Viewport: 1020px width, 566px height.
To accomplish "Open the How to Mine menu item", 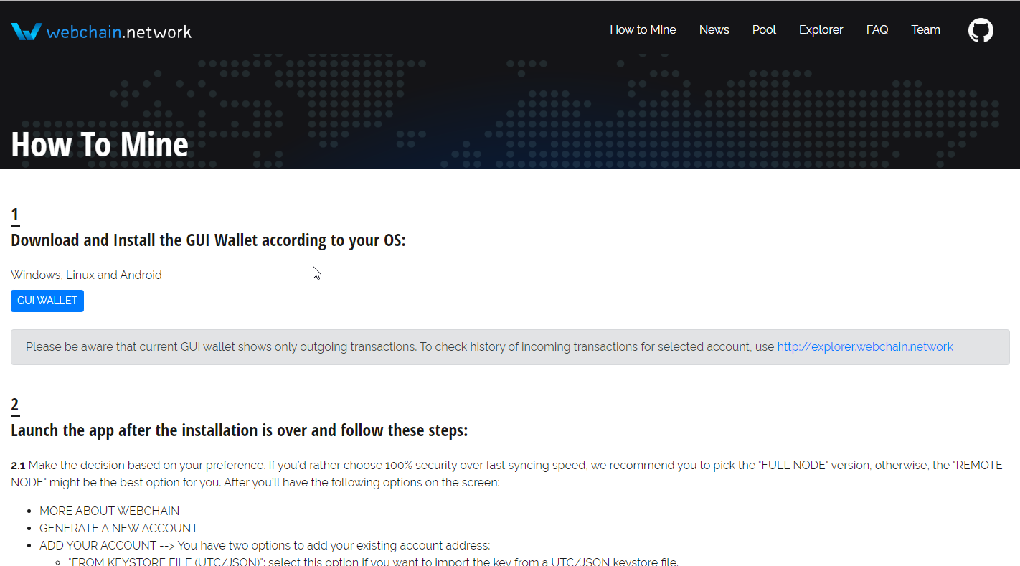I will point(643,29).
